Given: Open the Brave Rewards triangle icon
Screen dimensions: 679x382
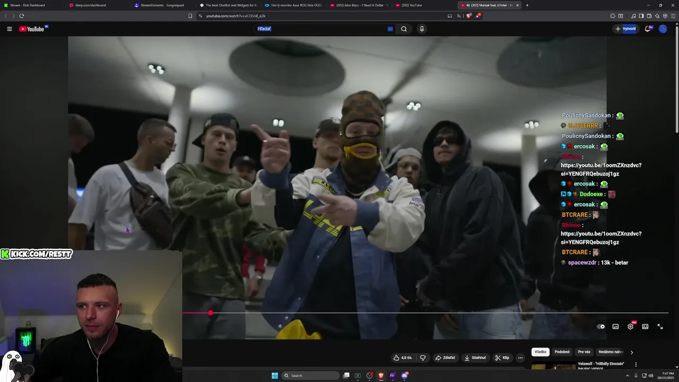Looking at the screenshot, I should click(x=477, y=16).
